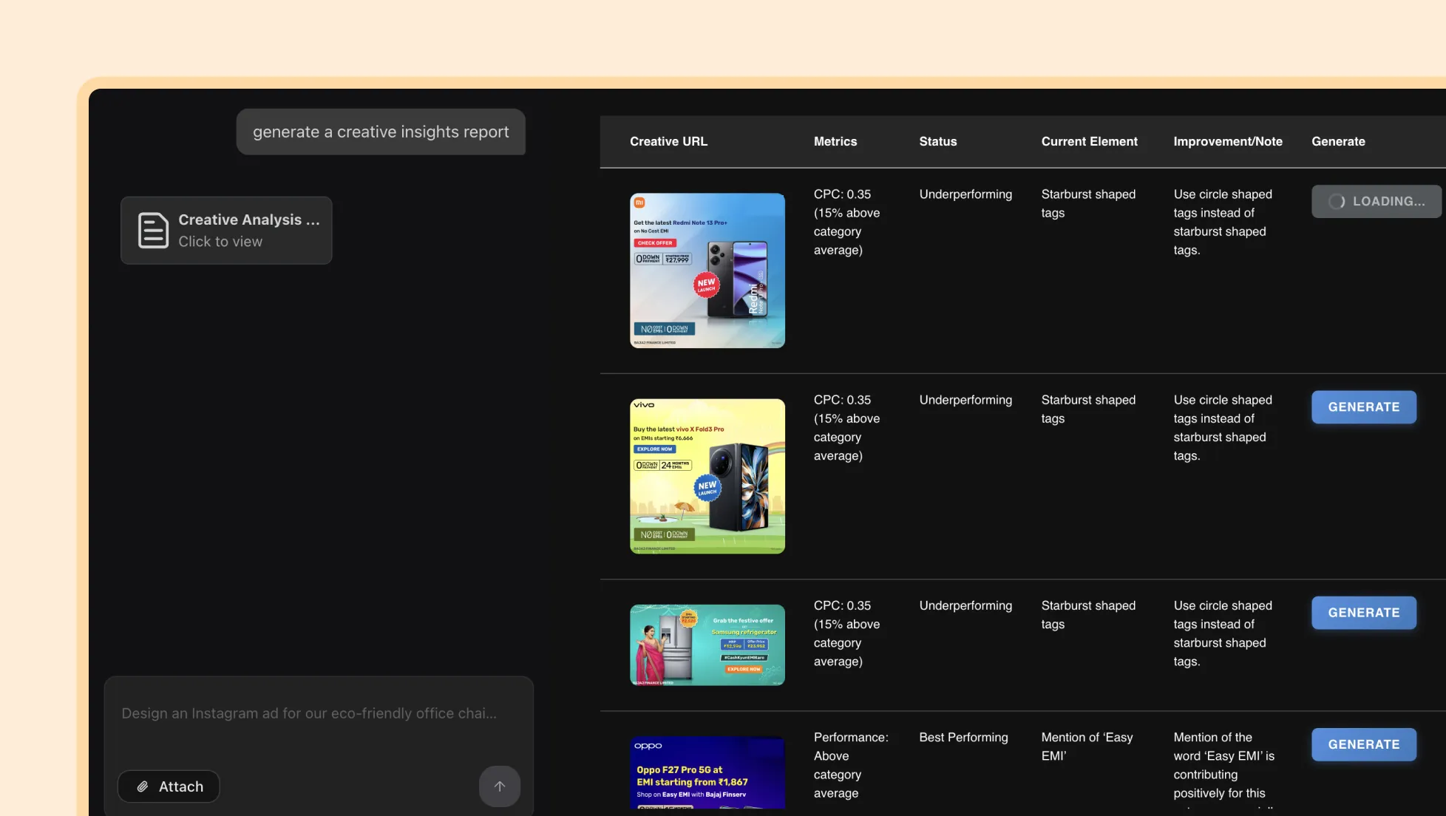Screen dimensions: 1446x816
Task: Select 'Starburst shaped tags' in Samsung row
Action: tap(1088, 615)
